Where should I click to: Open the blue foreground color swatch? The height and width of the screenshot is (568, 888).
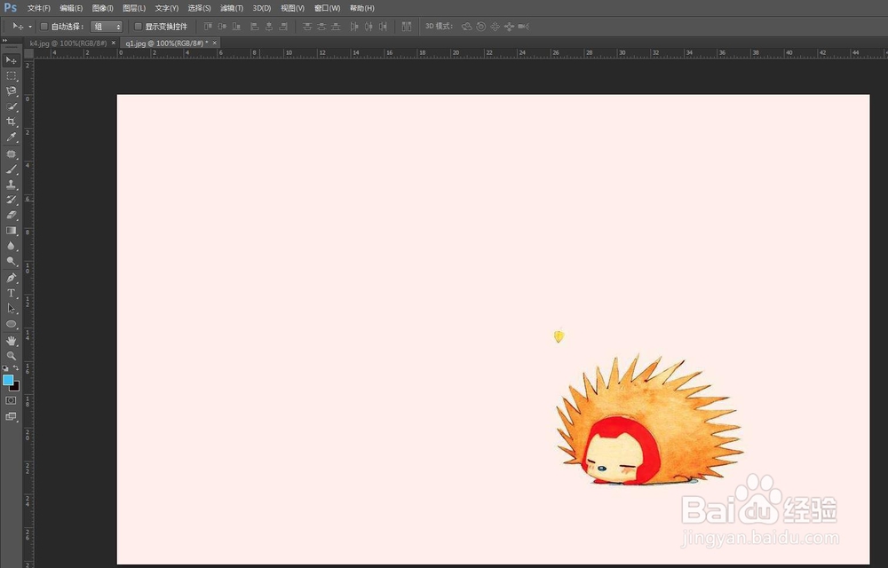click(7, 380)
